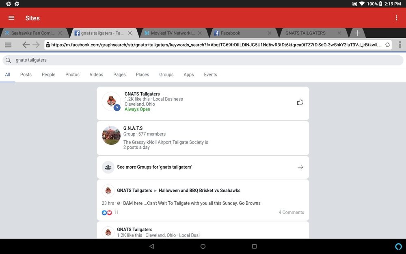Viewport: 406px width, 254px height.
Task: Open the red header overflow menu
Action: pyautogui.click(x=396, y=18)
